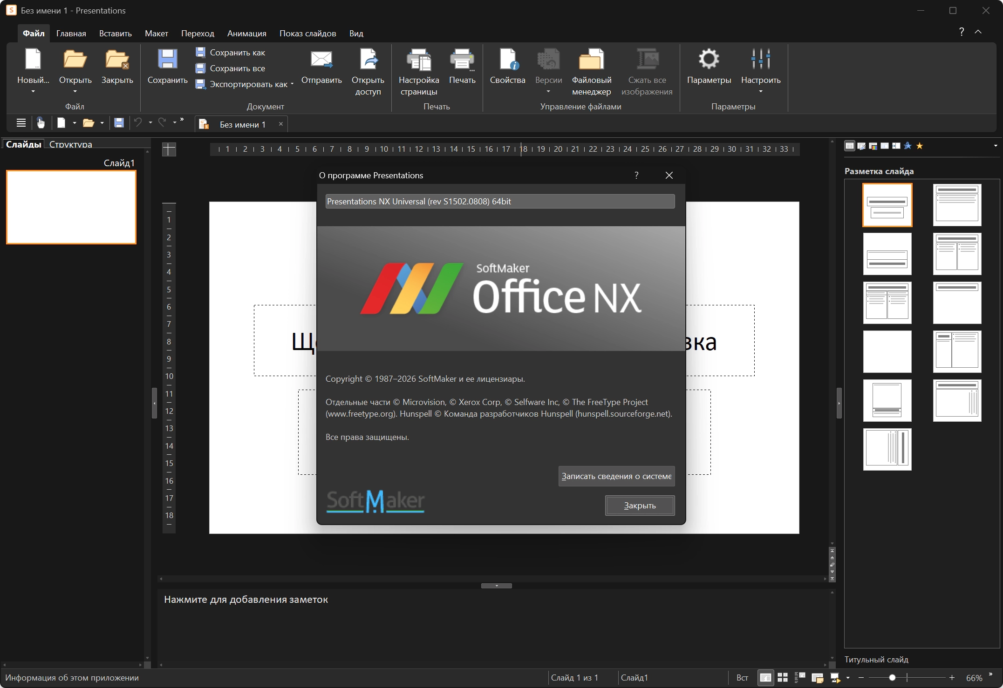Expand quick access toolbar overflow chevron
Screen dimensions: 1003x688
click(x=182, y=120)
